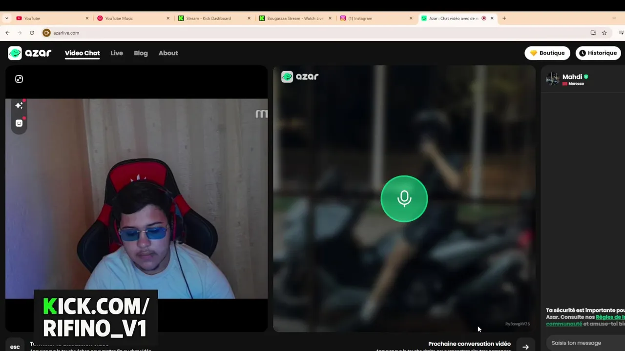This screenshot has height=351, width=625.
Task: Click the verified badge next to Mahdi
Action: [x=586, y=77]
